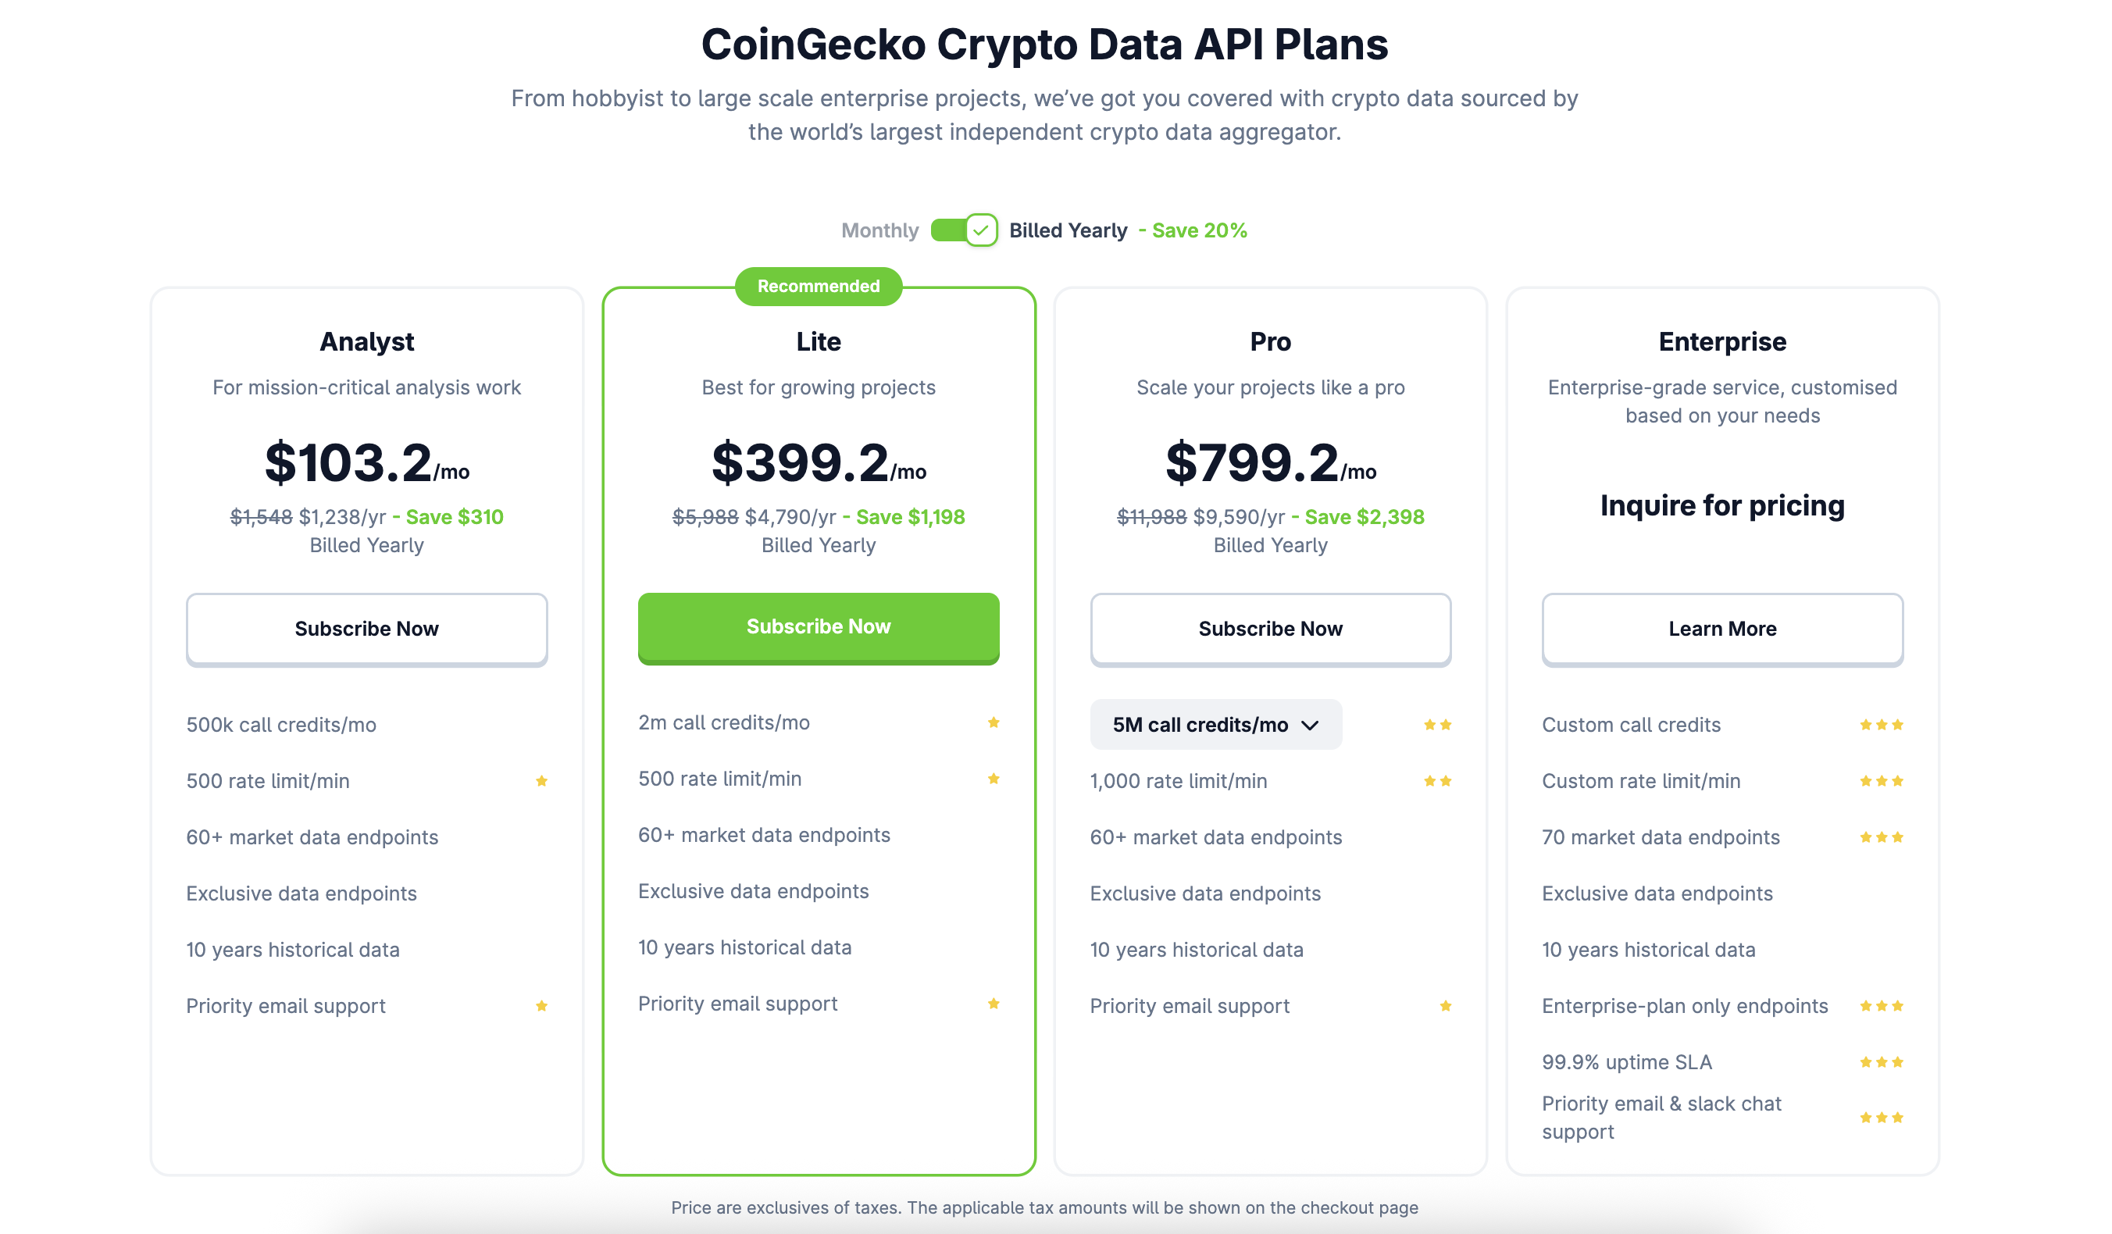Click star beside Lite 2m call credits
Screen dimensions: 2112x1234
click(x=994, y=722)
